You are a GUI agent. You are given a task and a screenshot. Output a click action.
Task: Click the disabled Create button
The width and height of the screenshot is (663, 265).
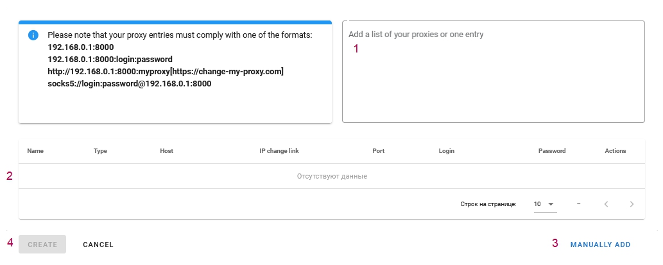pos(42,245)
